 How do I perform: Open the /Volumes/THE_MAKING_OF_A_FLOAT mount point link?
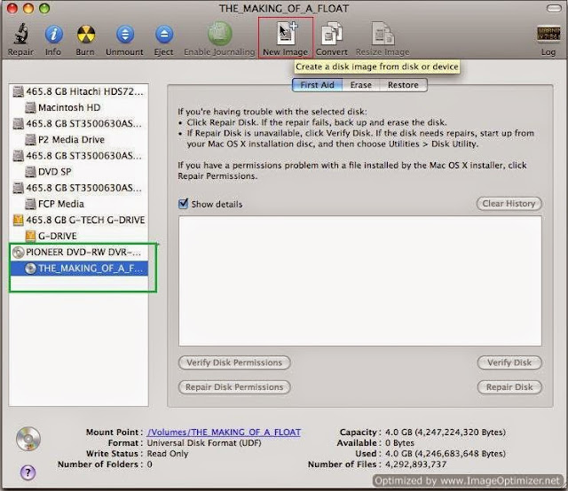[x=224, y=433]
